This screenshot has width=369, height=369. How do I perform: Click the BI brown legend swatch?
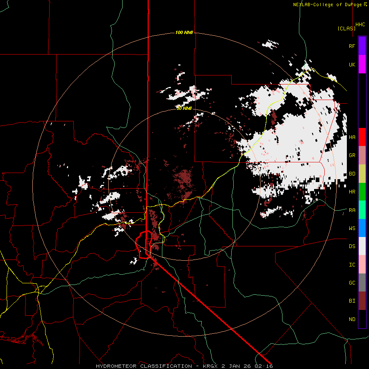point(362,301)
